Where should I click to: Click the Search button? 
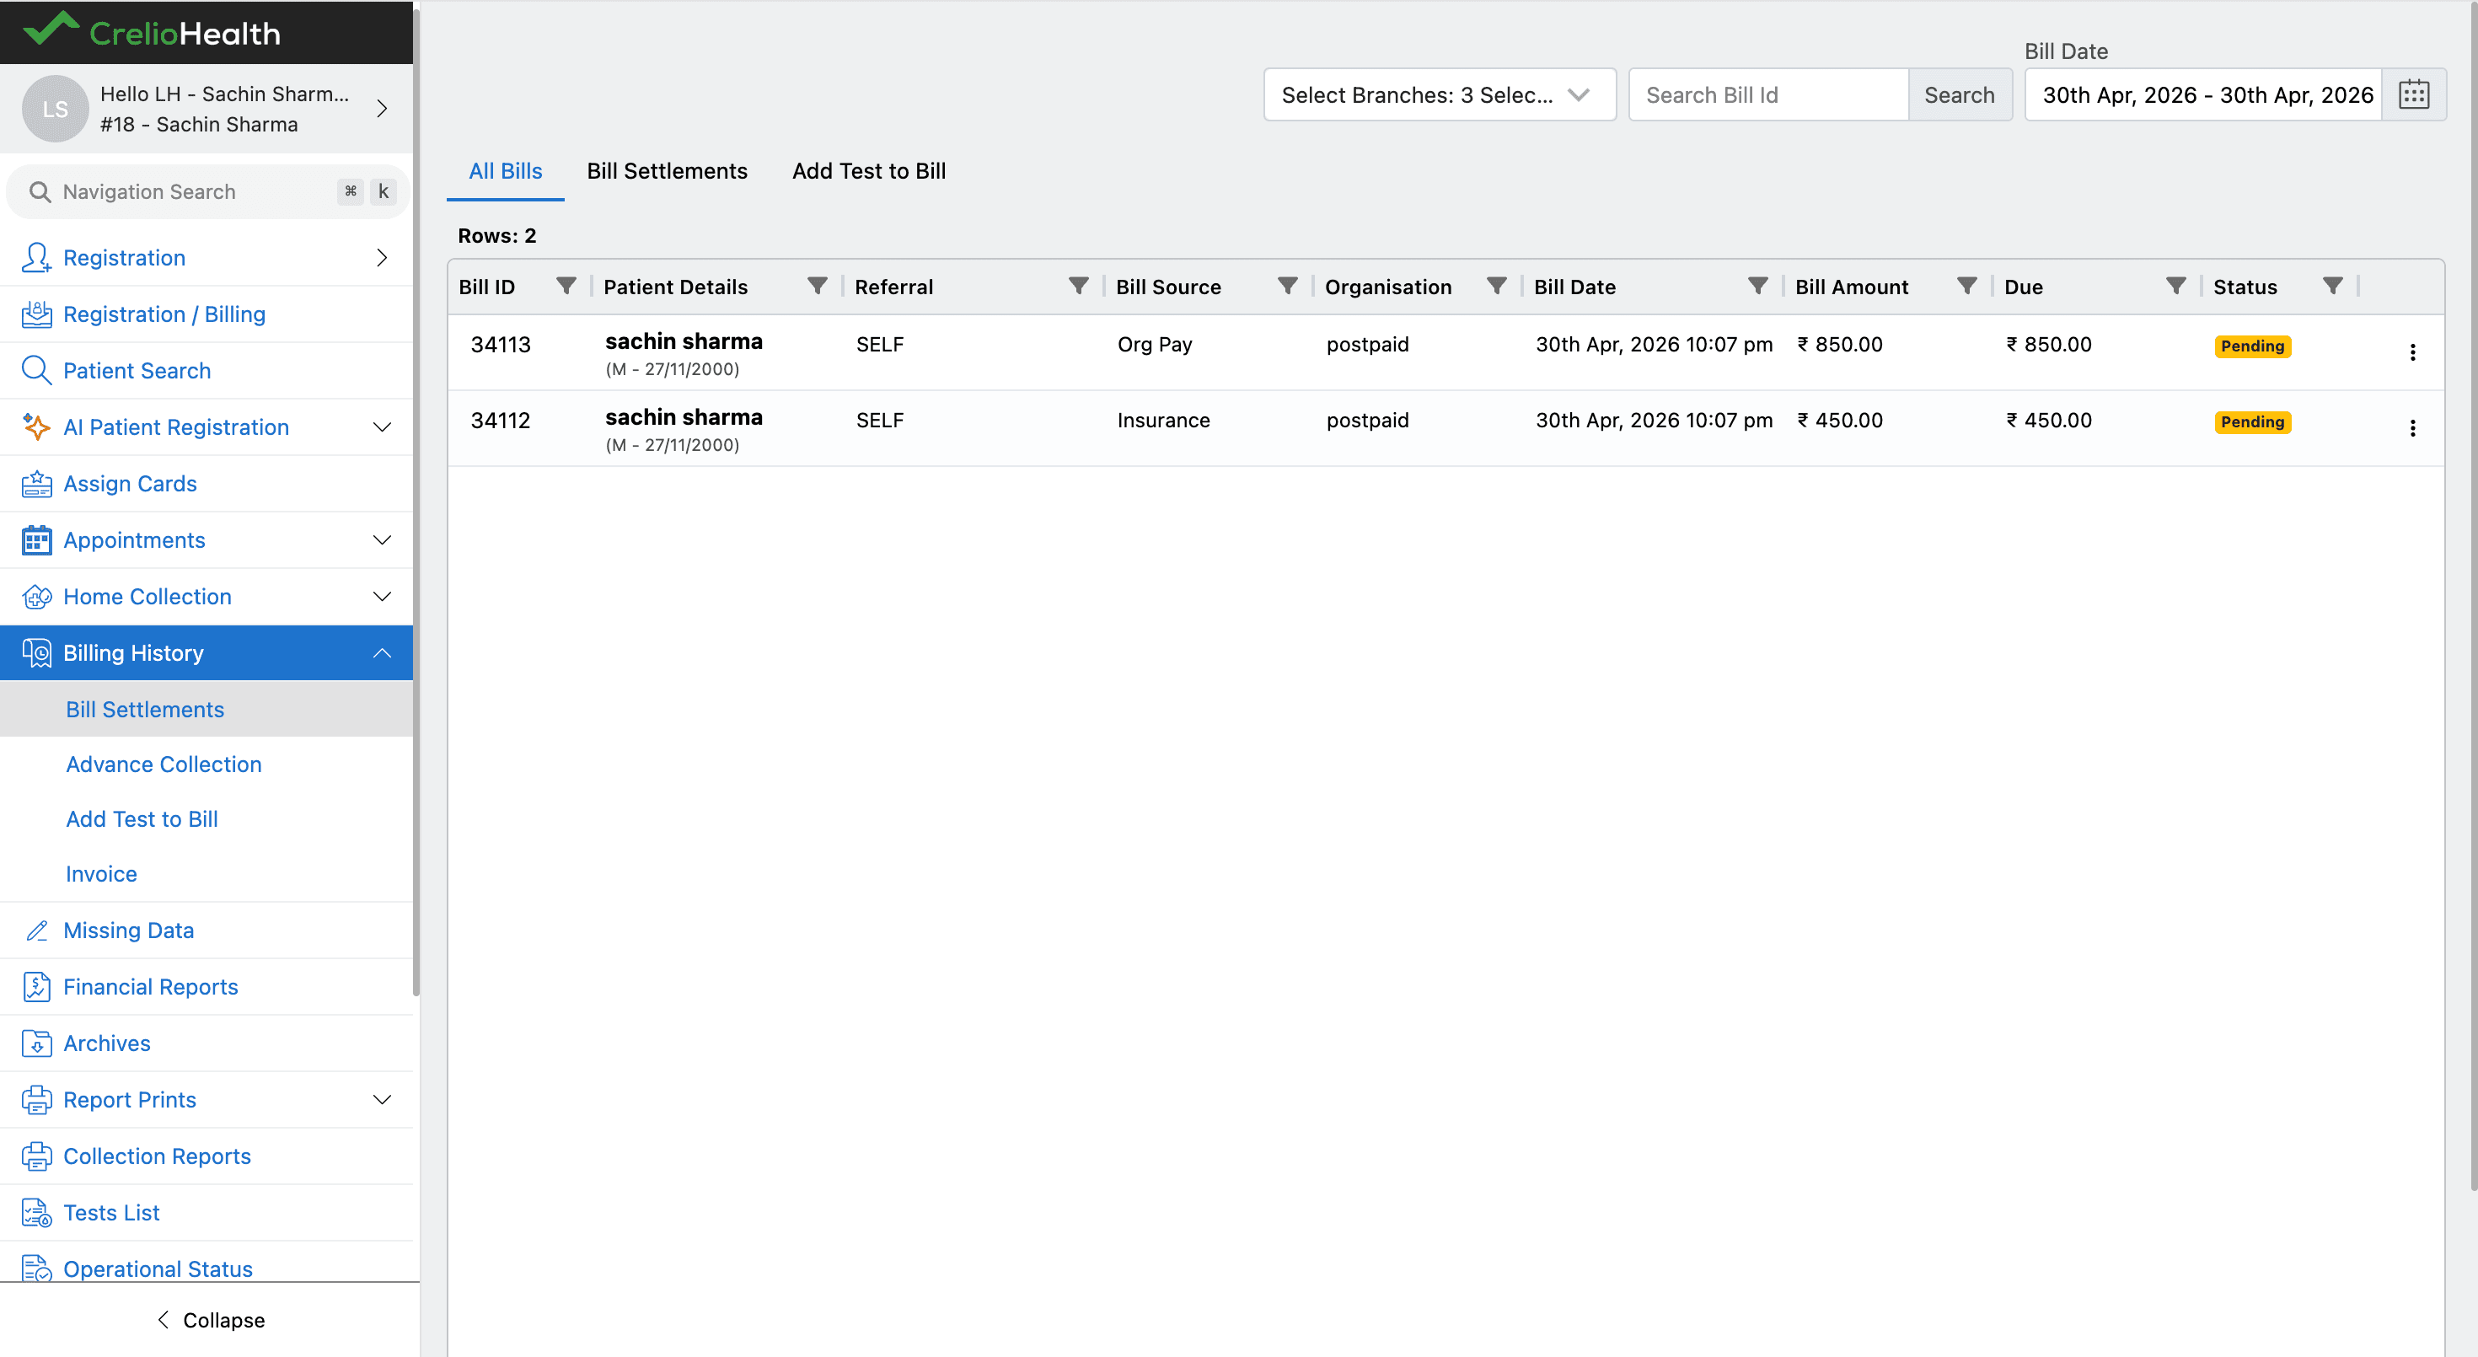coord(1959,94)
